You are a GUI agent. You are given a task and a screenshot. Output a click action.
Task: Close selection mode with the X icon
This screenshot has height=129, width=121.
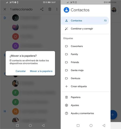click(x=5, y=9)
